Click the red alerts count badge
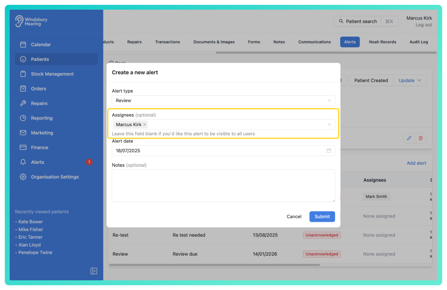Image resolution: width=447 pixels, height=290 pixels. point(89,162)
